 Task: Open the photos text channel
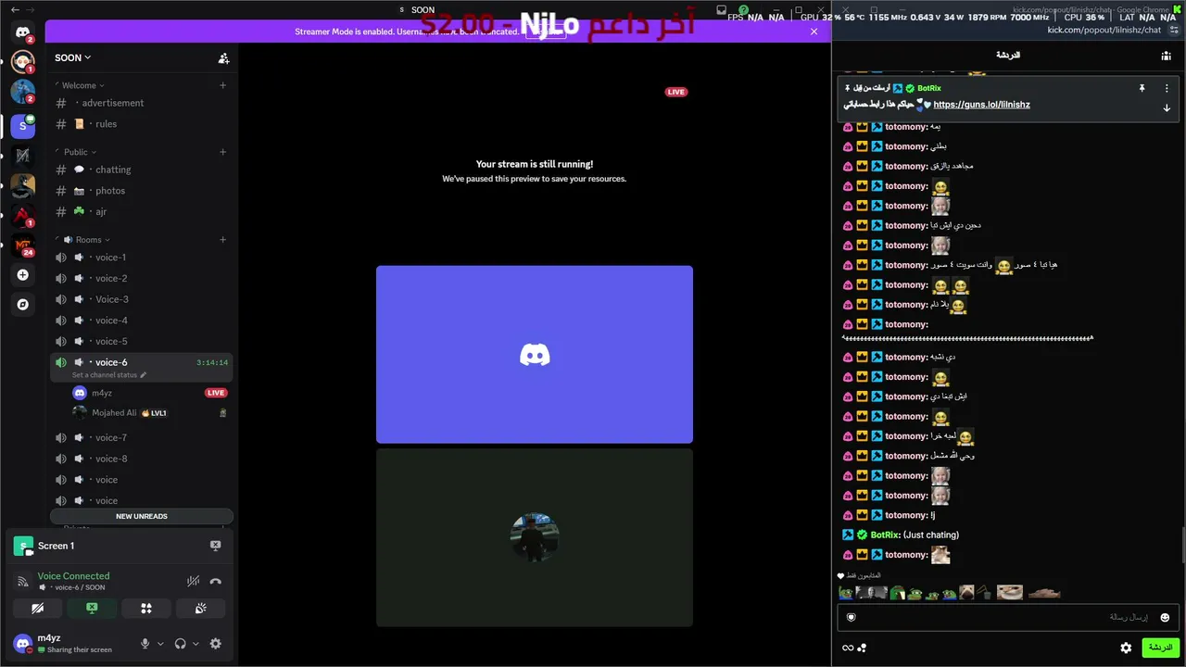click(141, 191)
